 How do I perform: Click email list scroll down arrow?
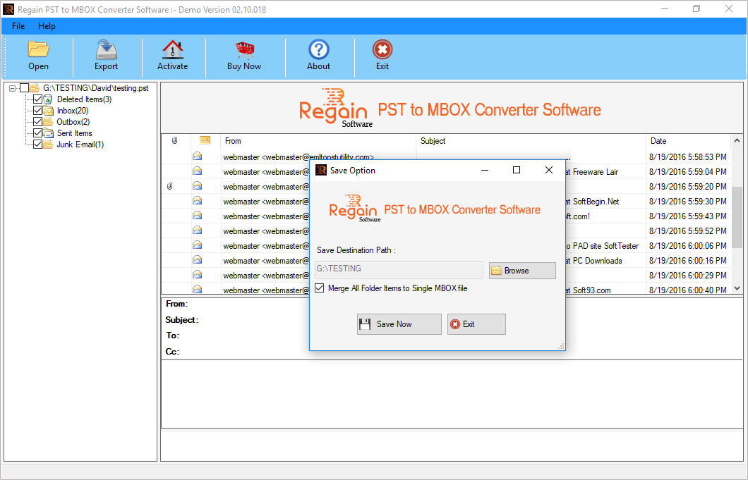737,288
